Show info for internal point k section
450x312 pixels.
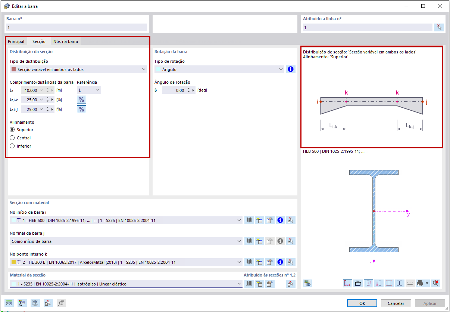tap(280, 262)
